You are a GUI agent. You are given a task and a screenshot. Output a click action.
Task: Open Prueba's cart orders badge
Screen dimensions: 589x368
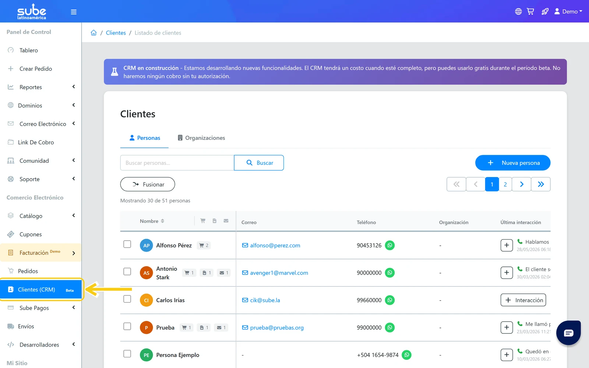(x=187, y=328)
